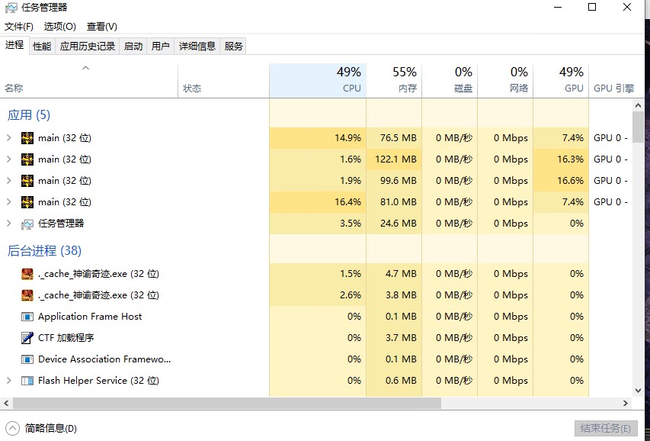Screen dimensions: 650x441
Task: Click the icon of the 4.7 MB _cache_神谕奇迹.exe
Action: pyautogui.click(x=27, y=274)
